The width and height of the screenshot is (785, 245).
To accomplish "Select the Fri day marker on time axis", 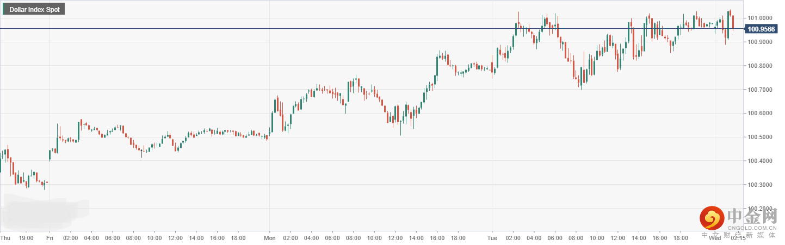I will [x=50, y=238].
